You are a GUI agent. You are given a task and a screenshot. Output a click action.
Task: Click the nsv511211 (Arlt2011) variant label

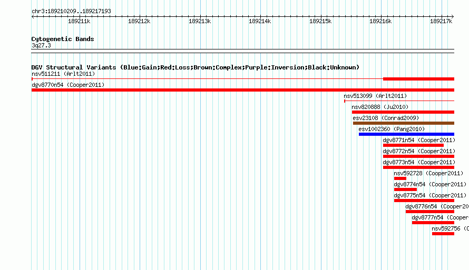tap(63, 74)
